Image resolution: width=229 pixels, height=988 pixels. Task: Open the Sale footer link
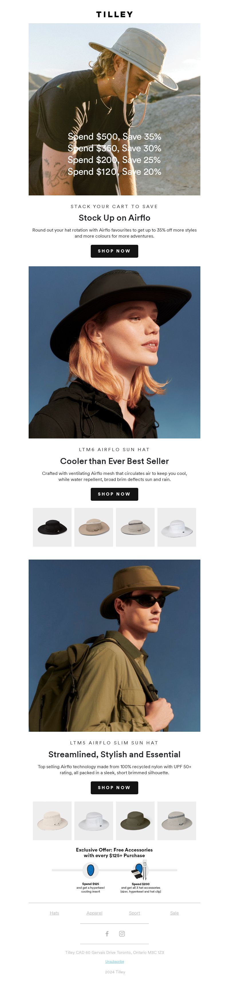pyautogui.click(x=174, y=913)
